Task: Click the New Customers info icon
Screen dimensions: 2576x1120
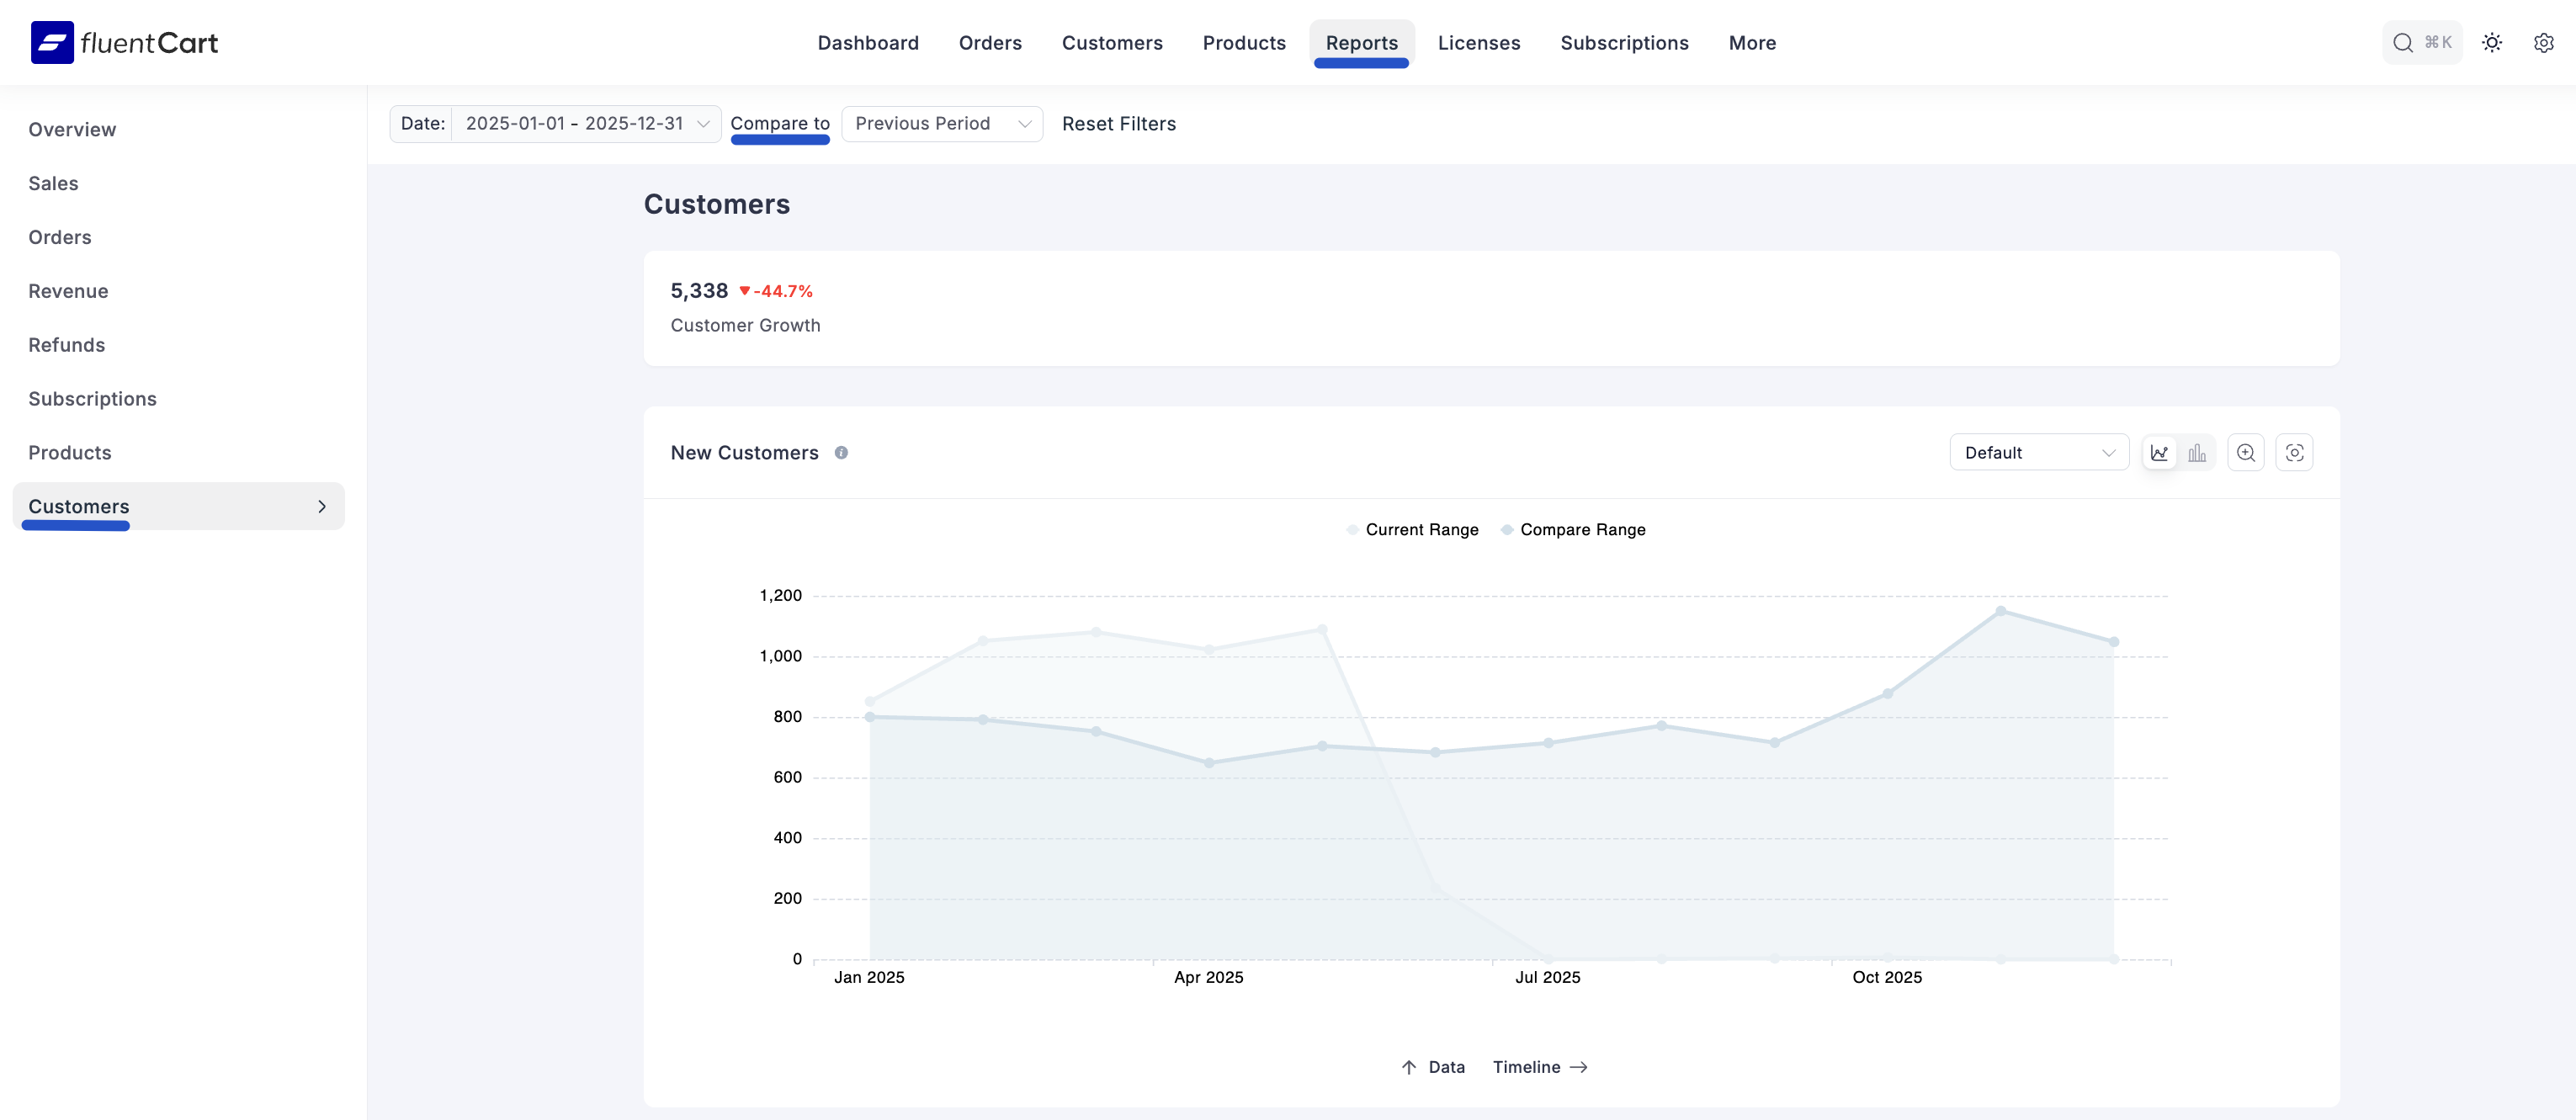Action: tap(841, 453)
